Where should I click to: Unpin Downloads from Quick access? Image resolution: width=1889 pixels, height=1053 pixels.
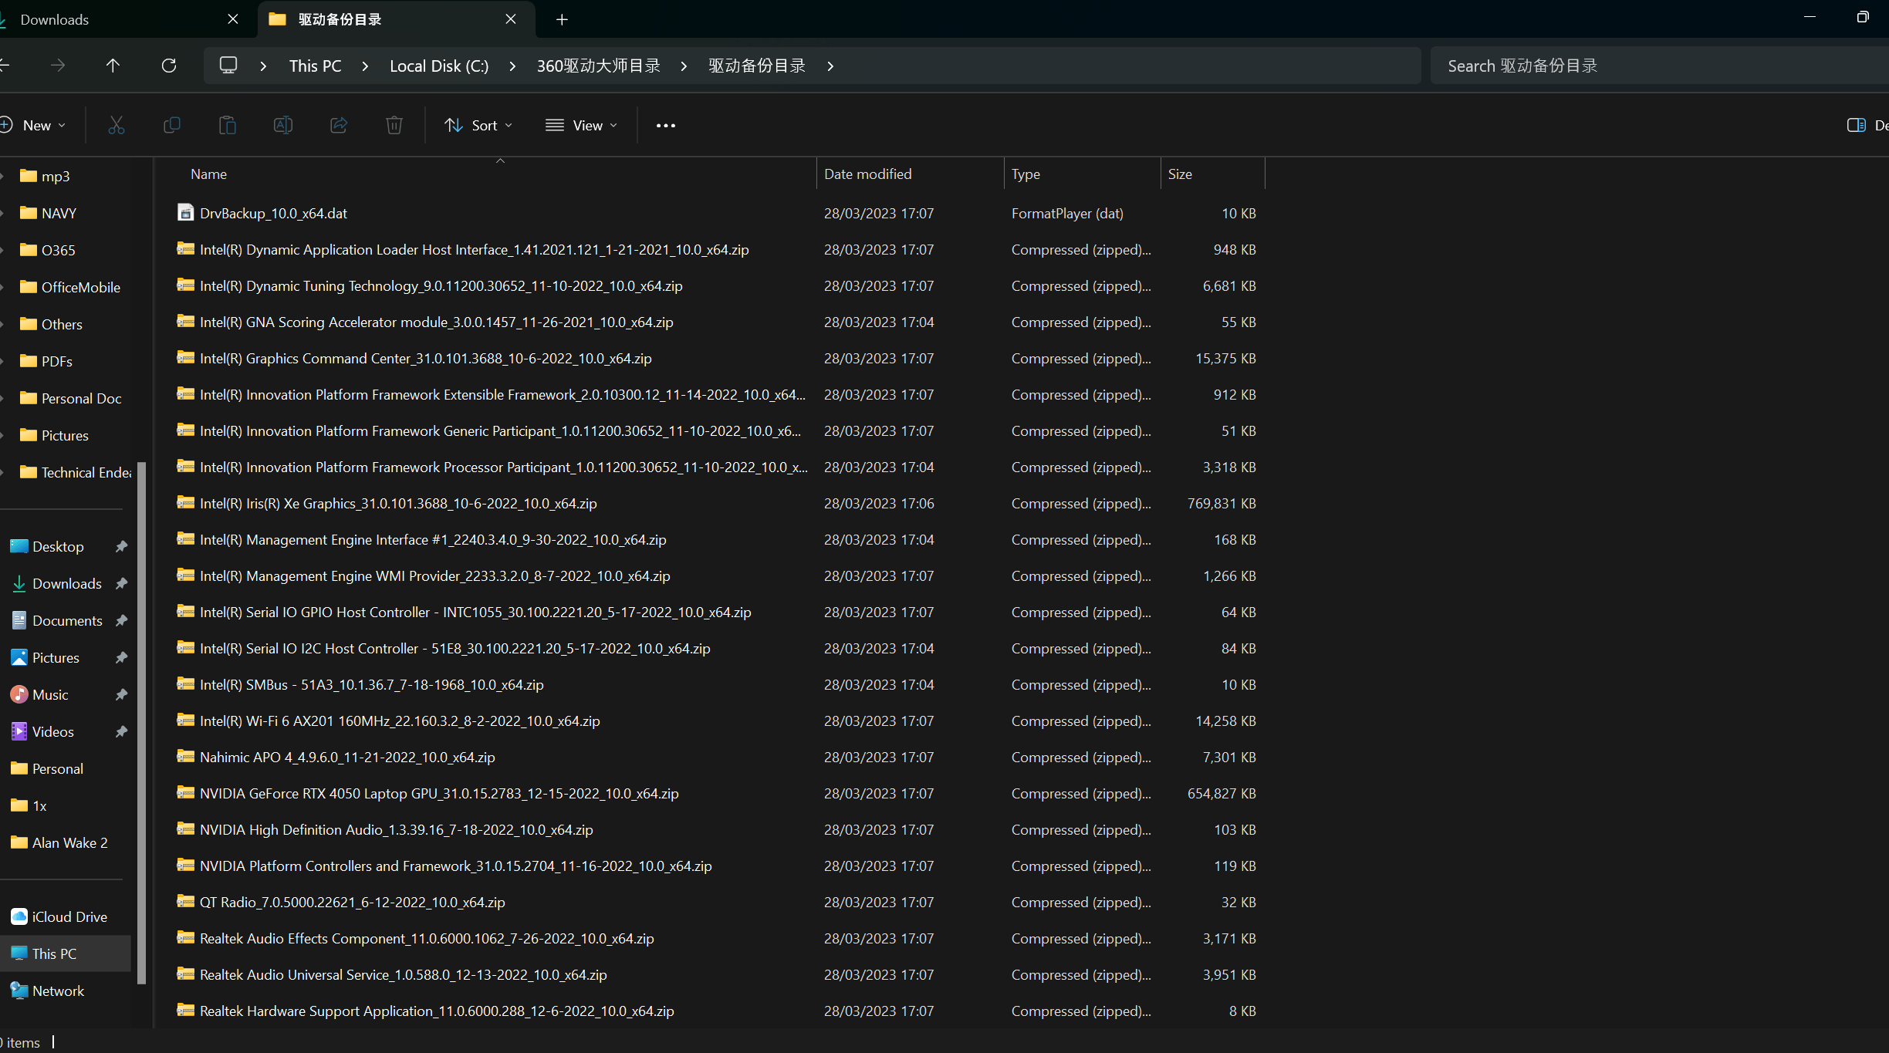click(x=121, y=583)
